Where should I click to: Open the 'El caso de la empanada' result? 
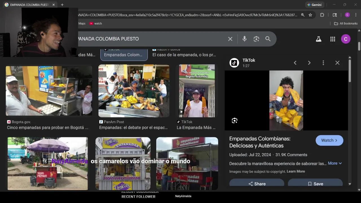coord(184,55)
